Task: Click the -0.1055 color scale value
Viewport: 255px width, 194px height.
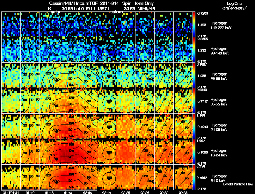Action: pyautogui.click(x=202, y=152)
